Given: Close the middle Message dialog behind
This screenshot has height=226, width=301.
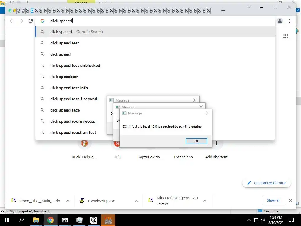Looking at the screenshot, I should tap(201, 107).
